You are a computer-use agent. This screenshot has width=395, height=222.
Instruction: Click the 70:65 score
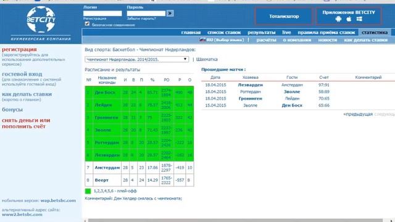(x=323, y=99)
